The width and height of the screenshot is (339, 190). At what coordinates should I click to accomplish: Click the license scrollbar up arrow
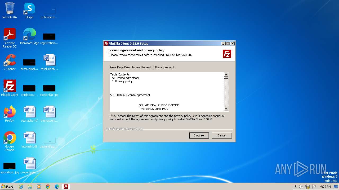tap(226, 75)
